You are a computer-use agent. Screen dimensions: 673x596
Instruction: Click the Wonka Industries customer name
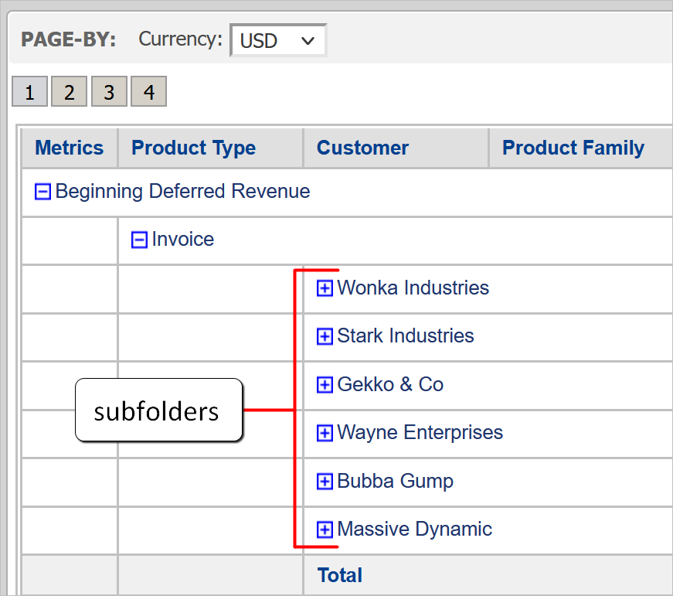click(413, 288)
